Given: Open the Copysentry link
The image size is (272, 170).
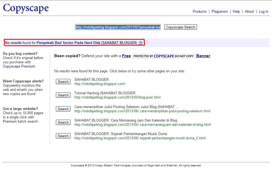Looking at the screenshot, I should coord(12,85).
